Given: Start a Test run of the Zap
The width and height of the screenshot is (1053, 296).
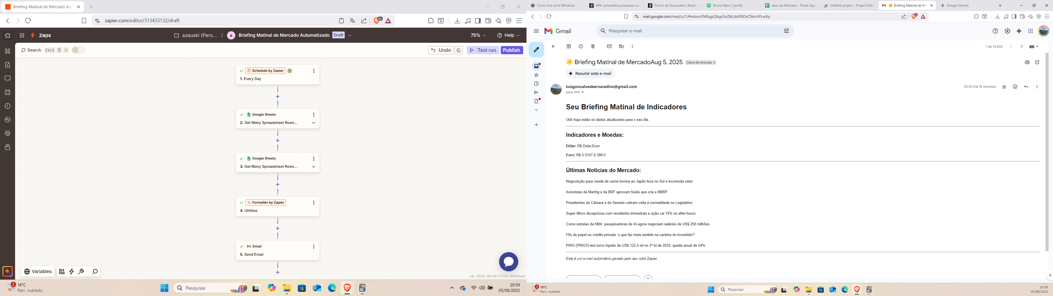Looking at the screenshot, I should coord(483,50).
